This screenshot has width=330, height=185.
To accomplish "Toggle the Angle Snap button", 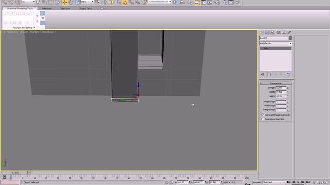I will (x=125, y=2).
